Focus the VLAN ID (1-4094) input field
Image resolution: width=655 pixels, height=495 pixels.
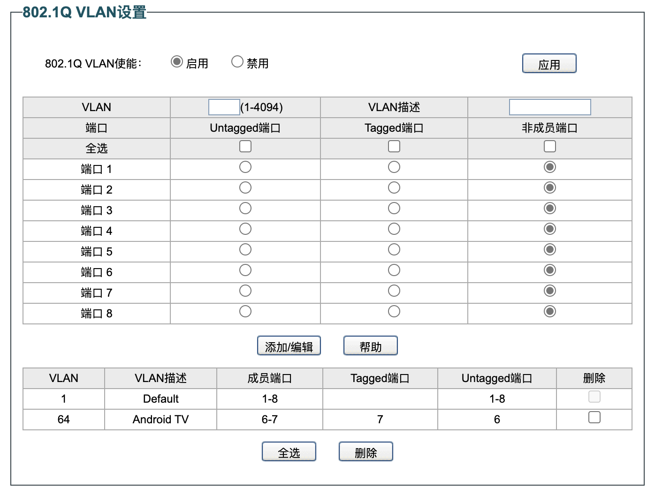tap(224, 107)
